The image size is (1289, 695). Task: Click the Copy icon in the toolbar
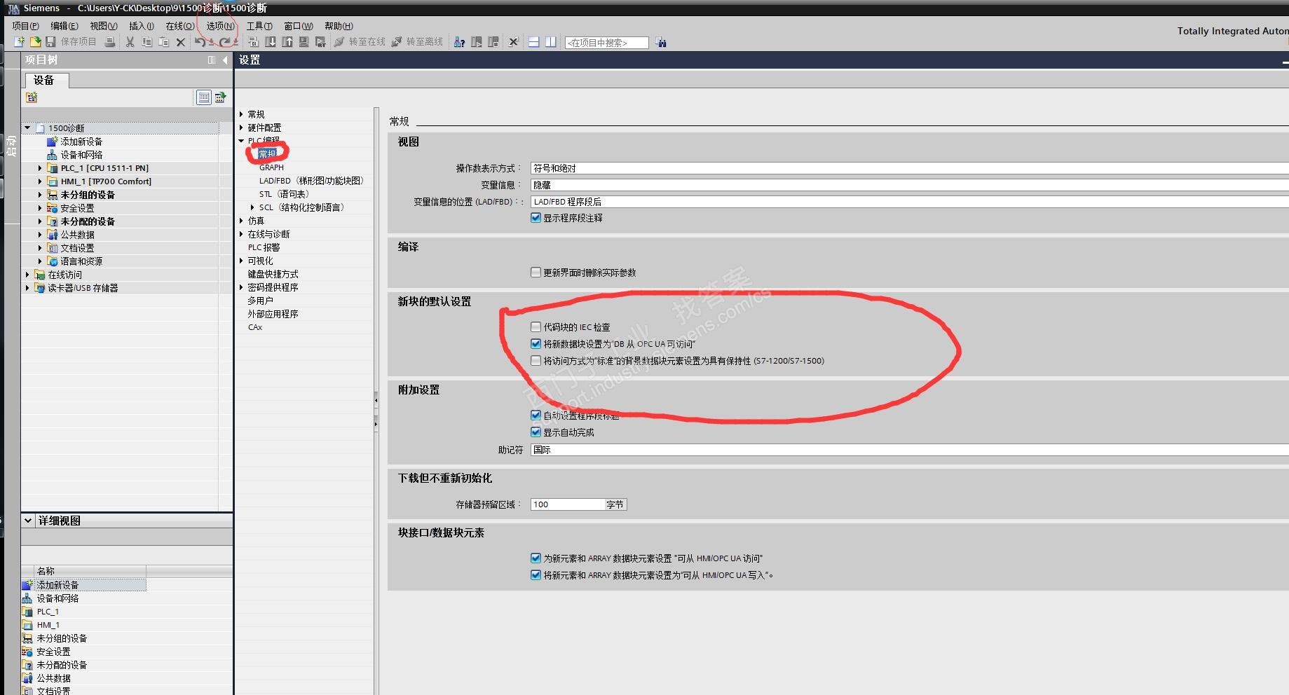point(146,42)
